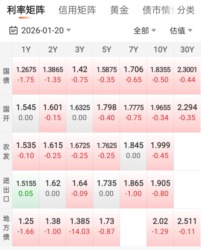The width and height of the screenshot is (201, 250).
Task: Click the 10Y column header
Action: (160, 50)
